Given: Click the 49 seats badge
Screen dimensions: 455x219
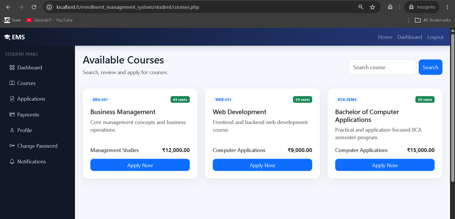Looking at the screenshot, I should tap(180, 100).
